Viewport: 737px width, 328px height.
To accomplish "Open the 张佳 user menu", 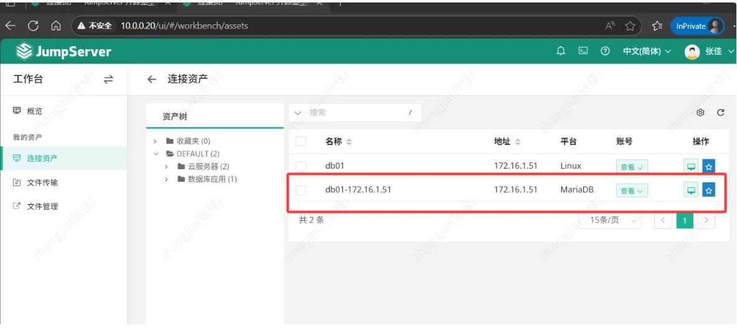I will coord(720,51).
